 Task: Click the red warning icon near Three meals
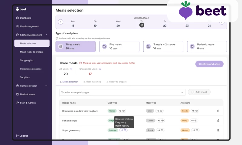click(x=80, y=63)
